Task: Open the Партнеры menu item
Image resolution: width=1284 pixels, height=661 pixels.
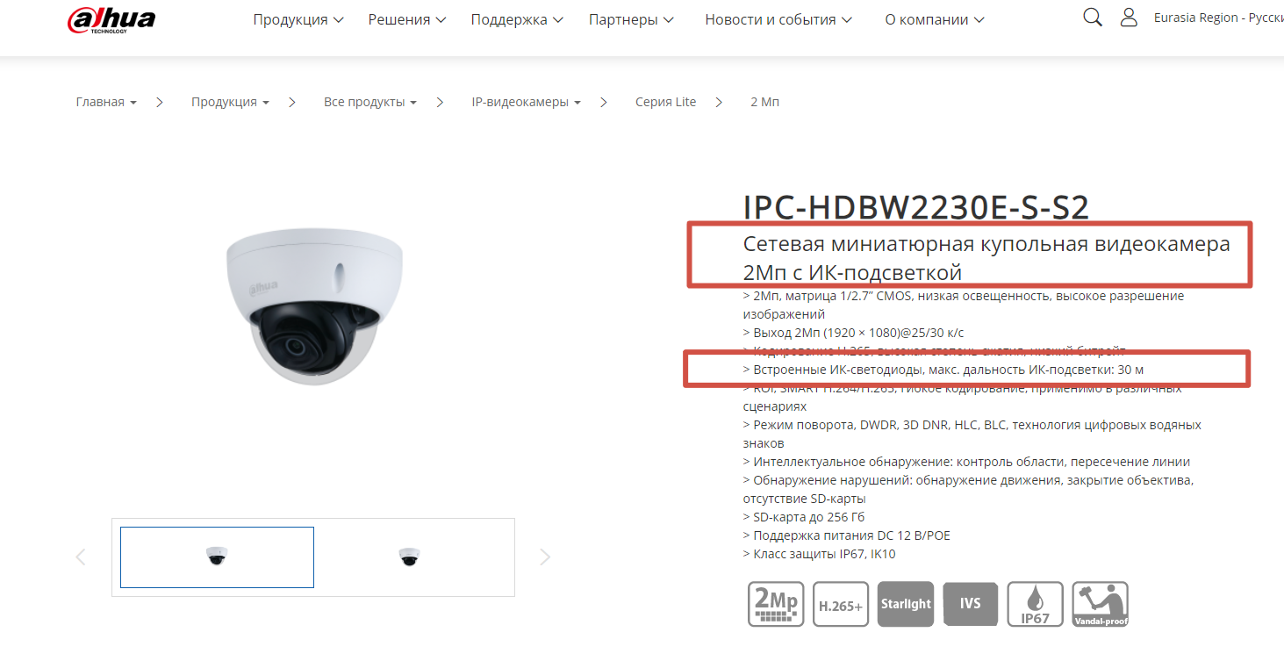Action: pyautogui.click(x=632, y=19)
